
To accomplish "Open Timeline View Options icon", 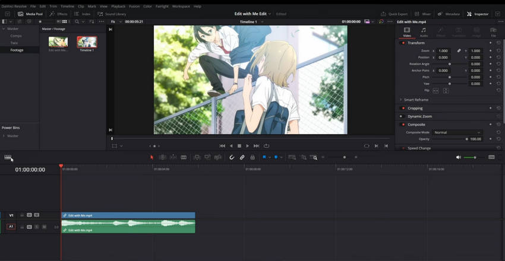I will click(x=8, y=157).
